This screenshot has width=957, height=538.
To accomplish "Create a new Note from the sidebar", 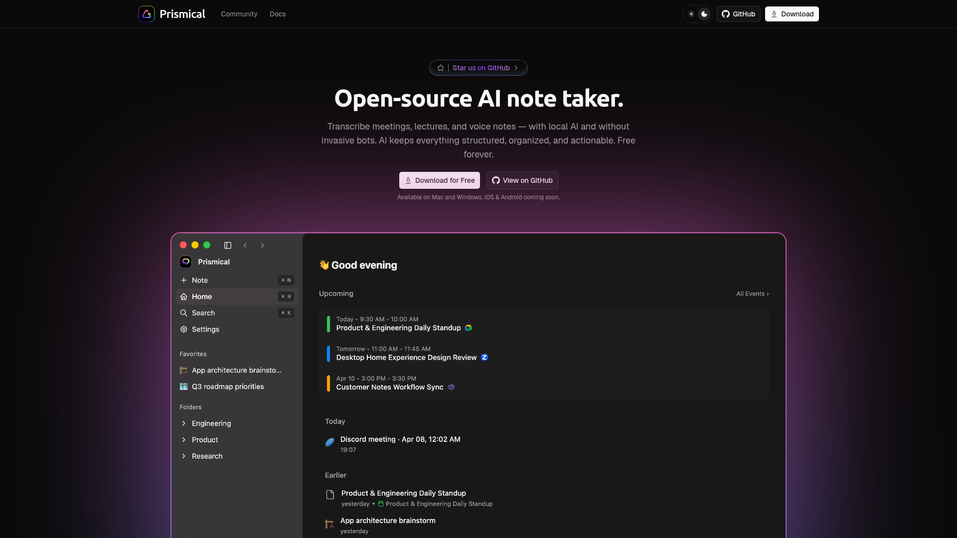I will point(237,280).
